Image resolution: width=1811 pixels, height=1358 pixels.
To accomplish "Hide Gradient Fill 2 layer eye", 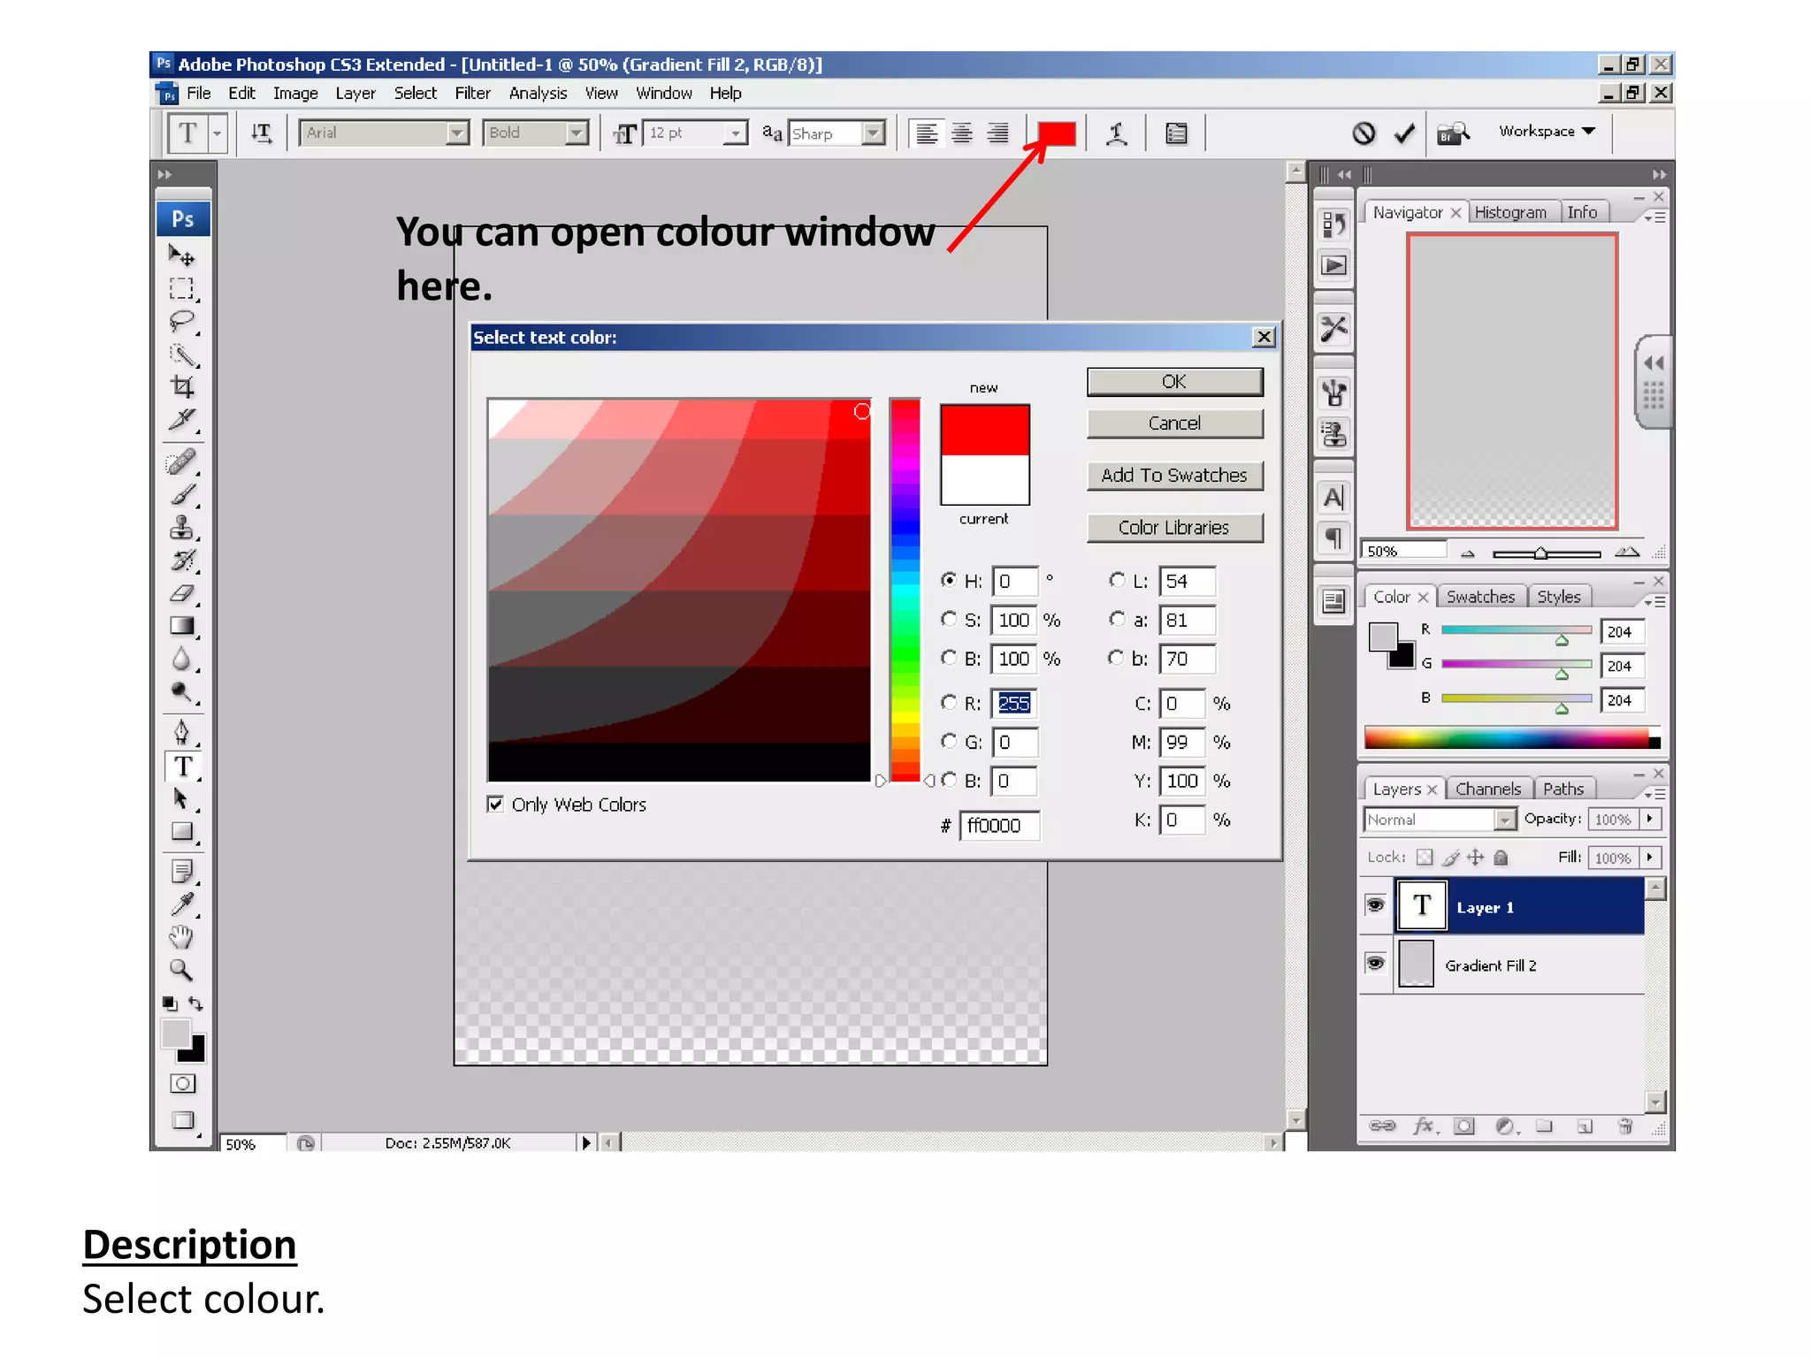I will [x=1375, y=963].
